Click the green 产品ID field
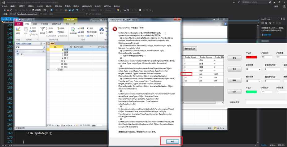 click(251, 92)
